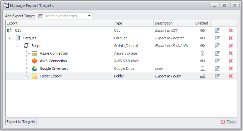Click the Azure Connection storage icon

point(34,53)
